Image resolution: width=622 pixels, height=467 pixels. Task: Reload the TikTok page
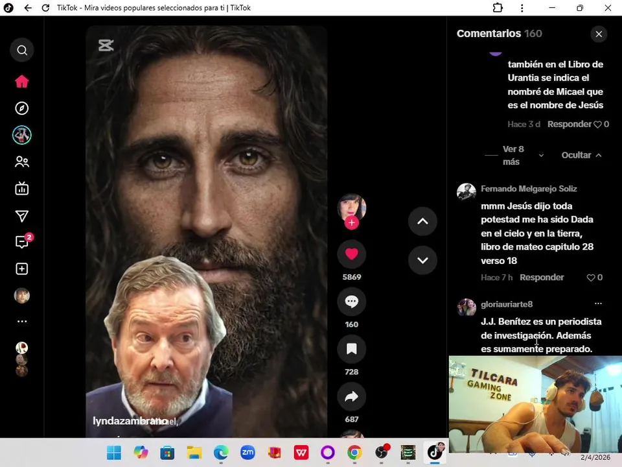pyautogui.click(x=45, y=8)
